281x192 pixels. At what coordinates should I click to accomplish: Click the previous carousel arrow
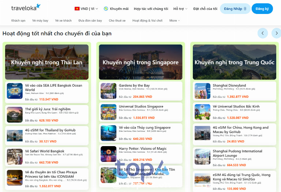(x=263, y=33)
